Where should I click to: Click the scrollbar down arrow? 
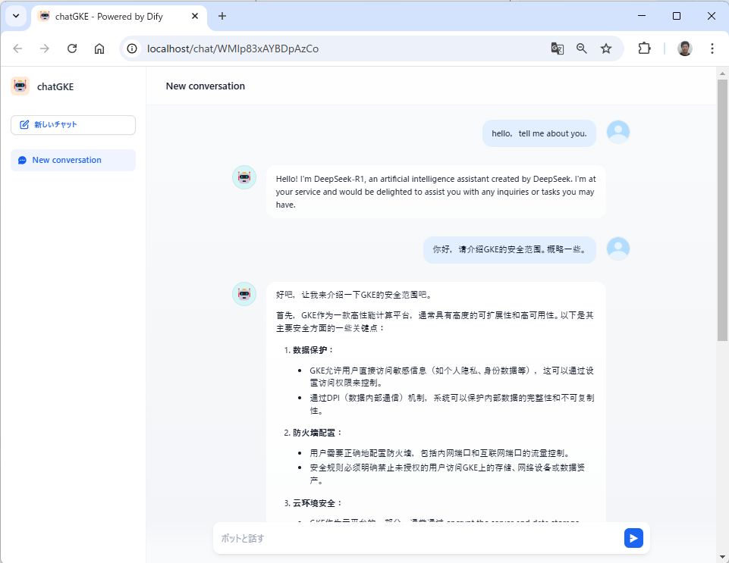pos(722,556)
